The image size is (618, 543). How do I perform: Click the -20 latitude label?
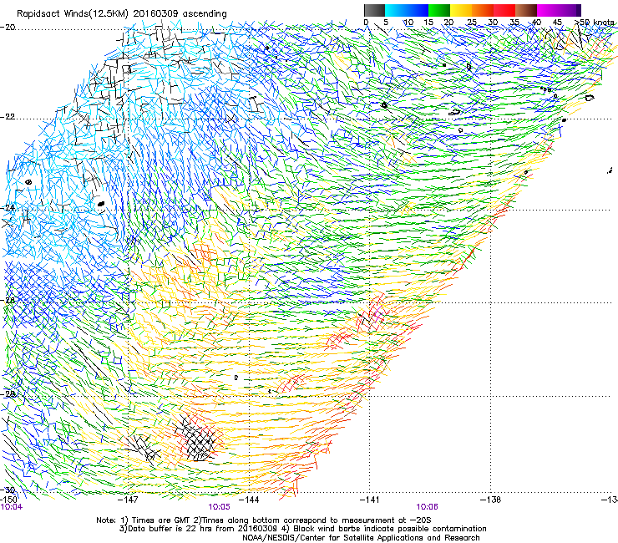[8, 28]
